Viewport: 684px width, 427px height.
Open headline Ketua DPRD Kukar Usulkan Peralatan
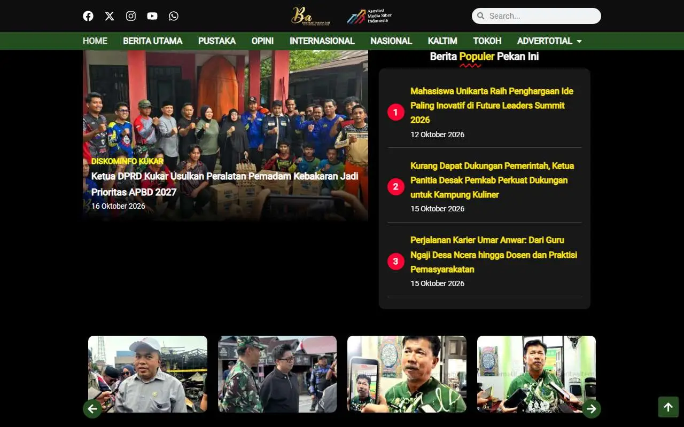(225, 184)
